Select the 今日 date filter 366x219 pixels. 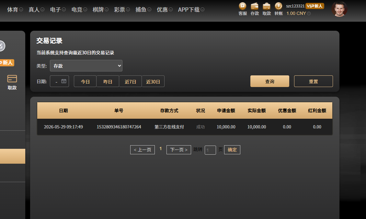(85, 82)
